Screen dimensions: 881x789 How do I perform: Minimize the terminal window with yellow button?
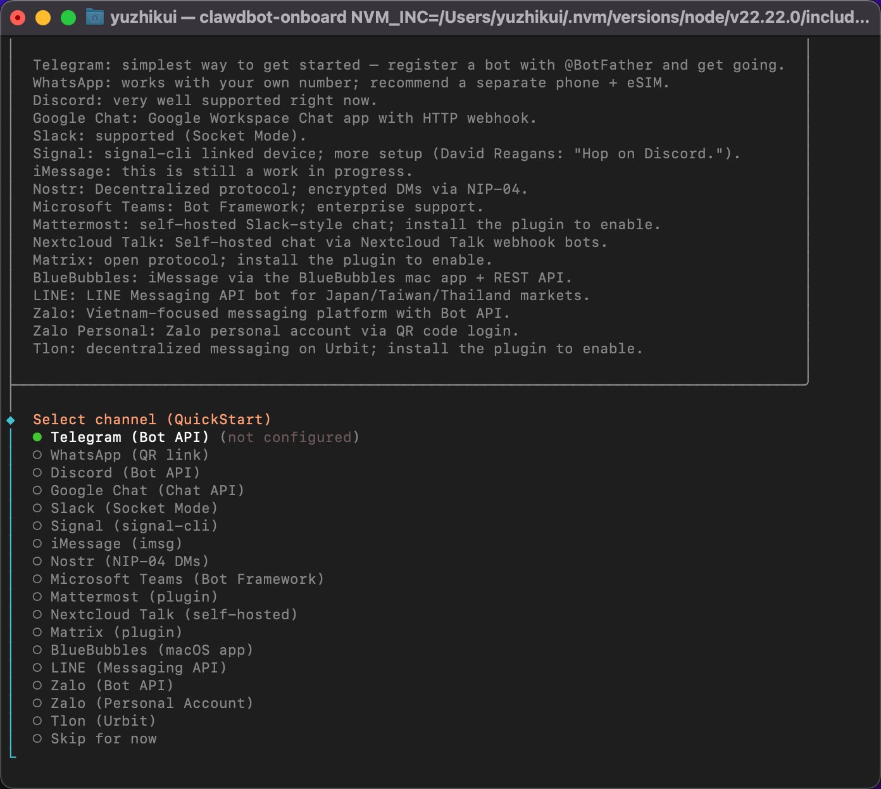point(43,18)
